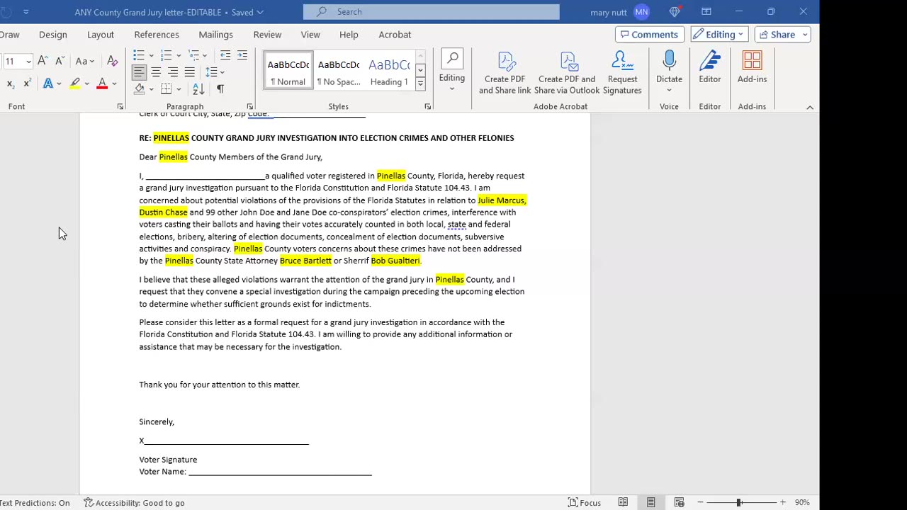Click Create PDF and Share via Outlook
The height and width of the screenshot is (510, 907).
click(x=567, y=72)
